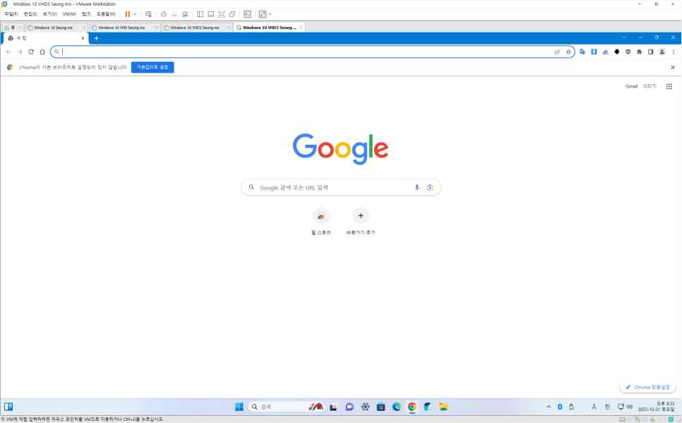Open the 보기(V) menu
This screenshot has height=423, width=682.
[x=50, y=14]
